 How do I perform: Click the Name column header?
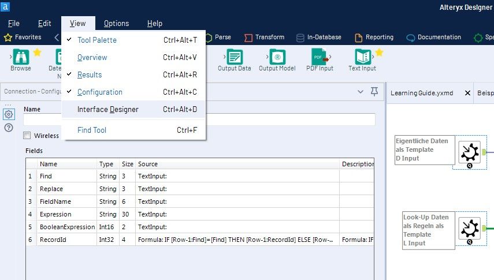coord(67,164)
